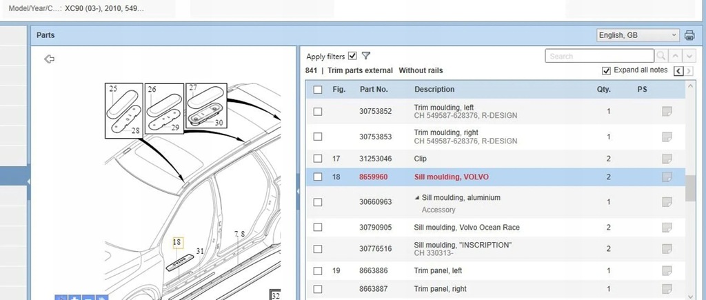
Task: Select the boxed callout 32 in diagram
Action: click(275, 295)
